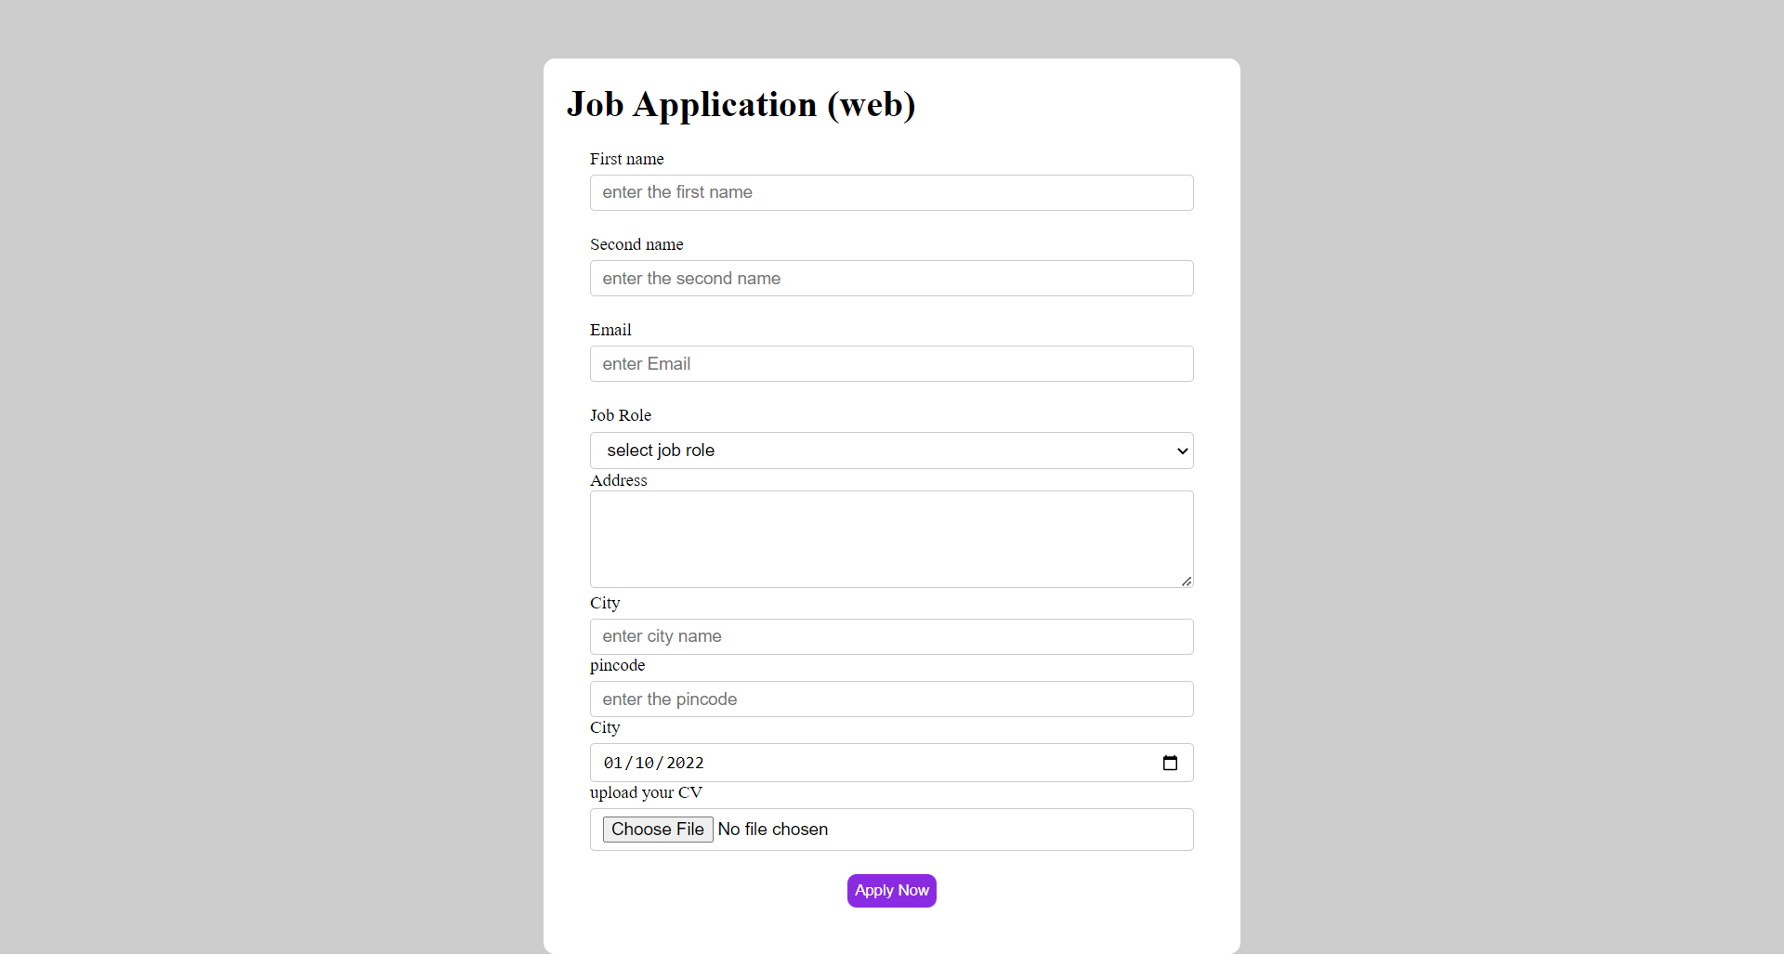The image size is (1784, 954).
Task: Click the first name input field
Action: [891, 192]
